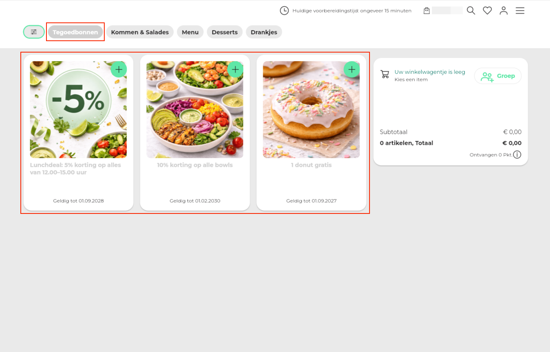This screenshot has height=352, width=550.
Task: Switch to Kommen & Salades category
Action: [x=140, y=32]
